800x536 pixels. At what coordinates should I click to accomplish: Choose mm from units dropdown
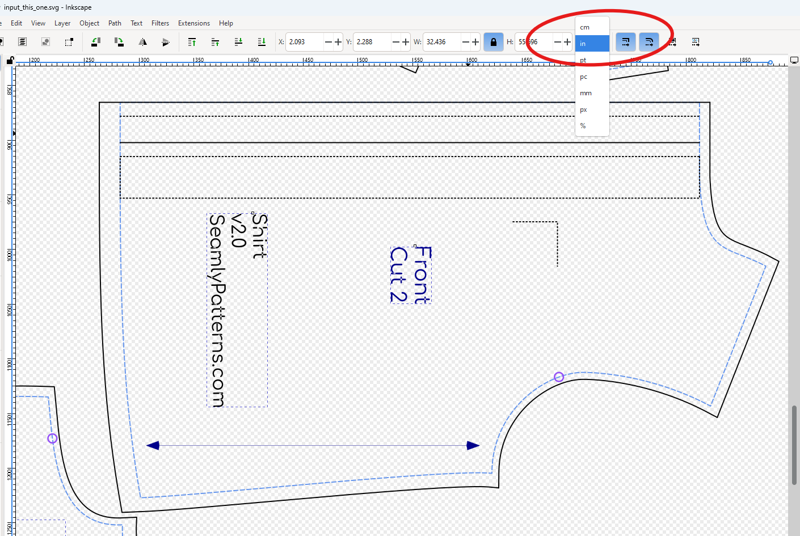tap(586, 93)
